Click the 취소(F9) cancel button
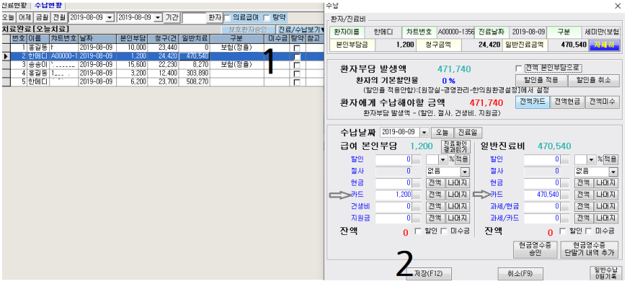Viewport: 627px width, 284px height. [520, 274]
